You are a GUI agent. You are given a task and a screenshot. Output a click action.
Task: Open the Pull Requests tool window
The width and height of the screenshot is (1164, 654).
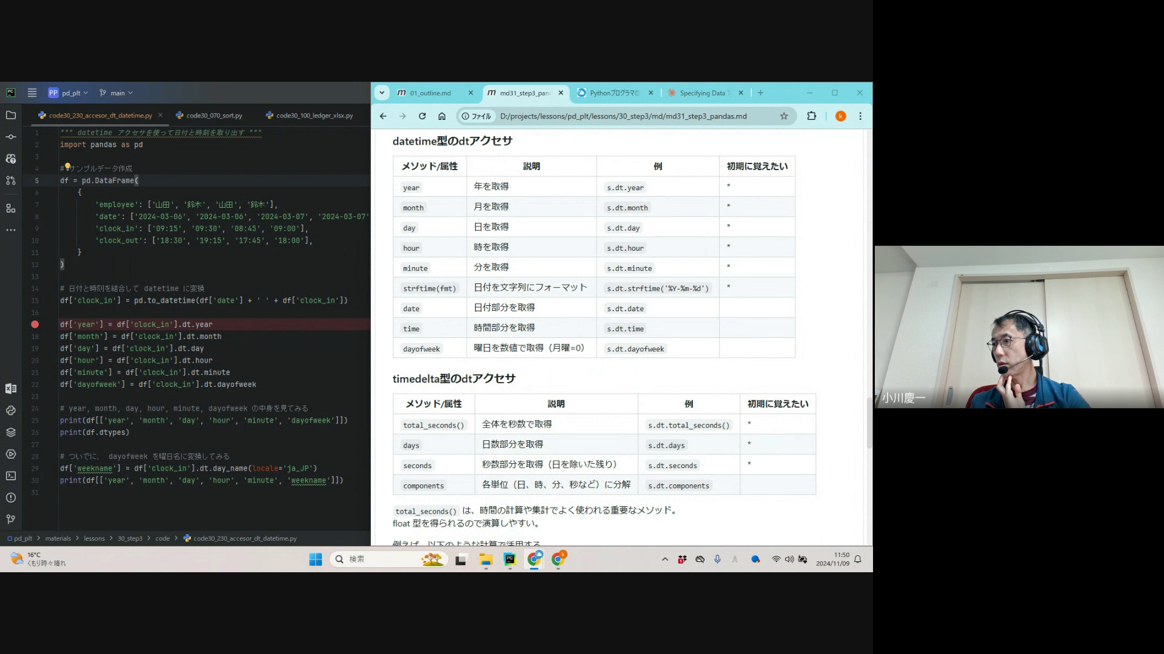[x=11, y=180]
